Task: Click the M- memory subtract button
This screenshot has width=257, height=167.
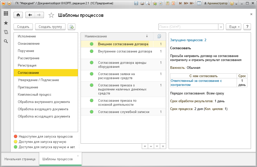Action: click(192, 3)
